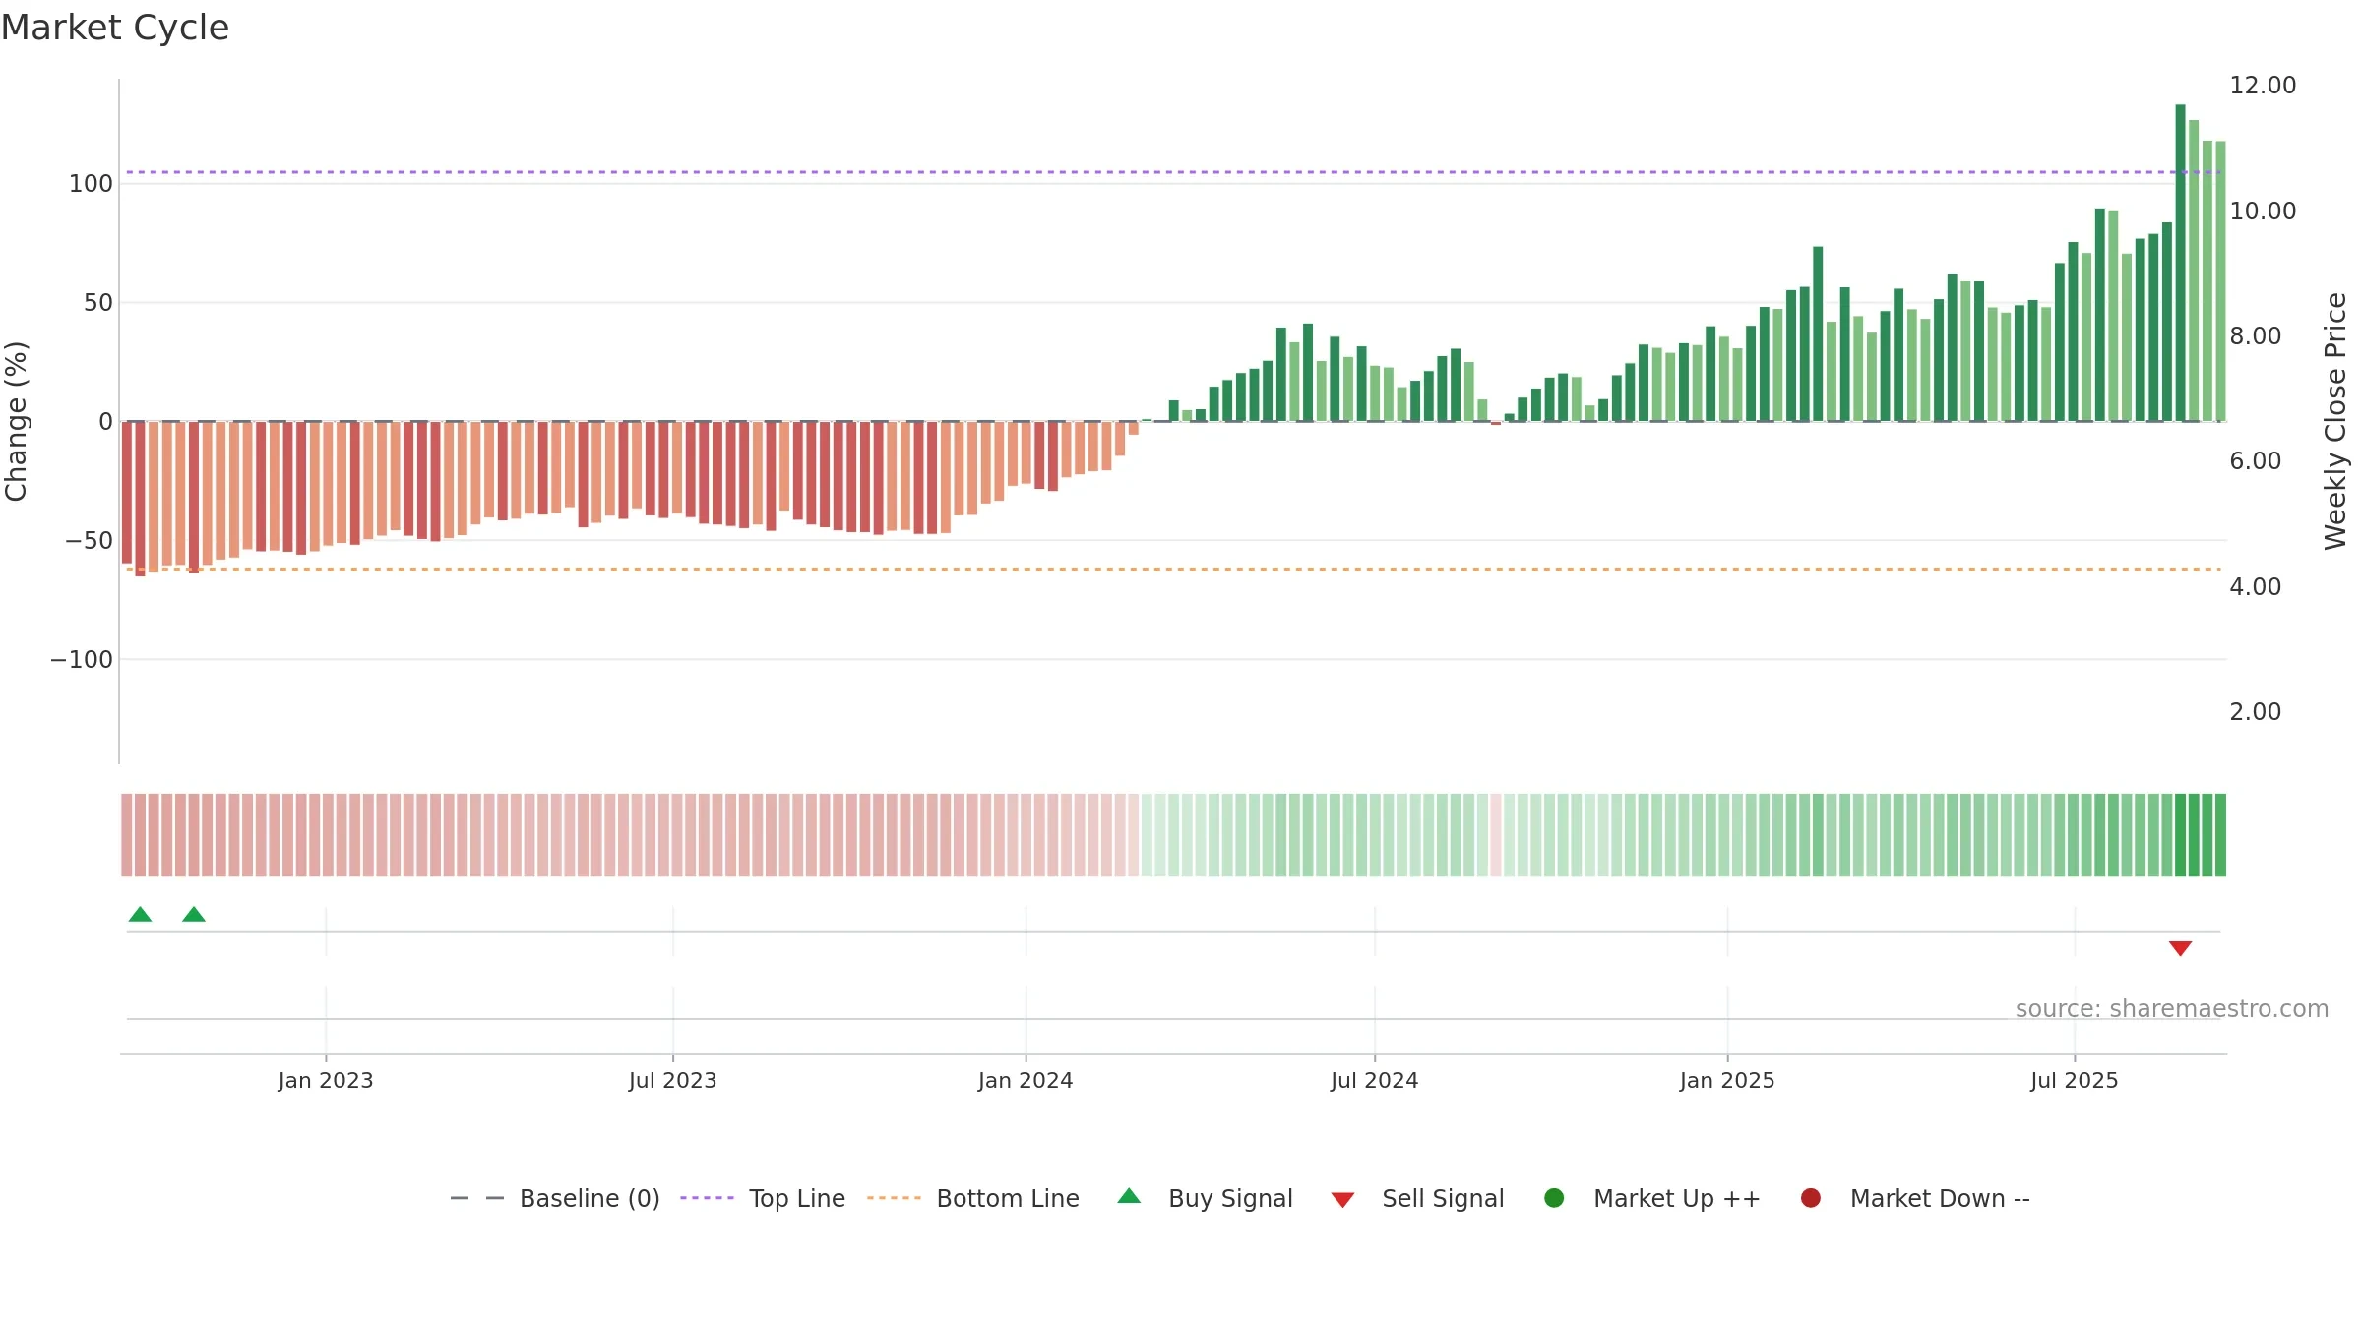
Task: Click the Jul 2025 axis label
Action: pyautogui.click(x=2075, y=1080)
